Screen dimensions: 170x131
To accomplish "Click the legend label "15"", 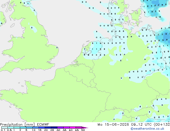I will [x=40, y=130].
